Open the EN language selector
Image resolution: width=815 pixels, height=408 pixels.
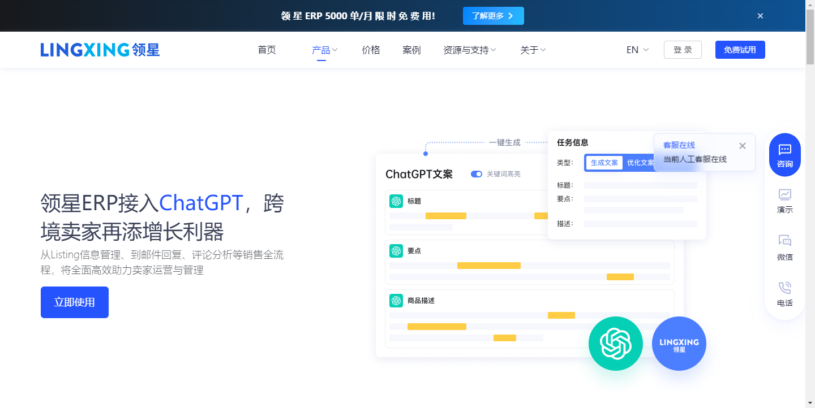[x=638, y=50]
